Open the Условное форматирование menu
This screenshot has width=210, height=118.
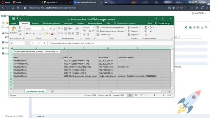[111, 28]
